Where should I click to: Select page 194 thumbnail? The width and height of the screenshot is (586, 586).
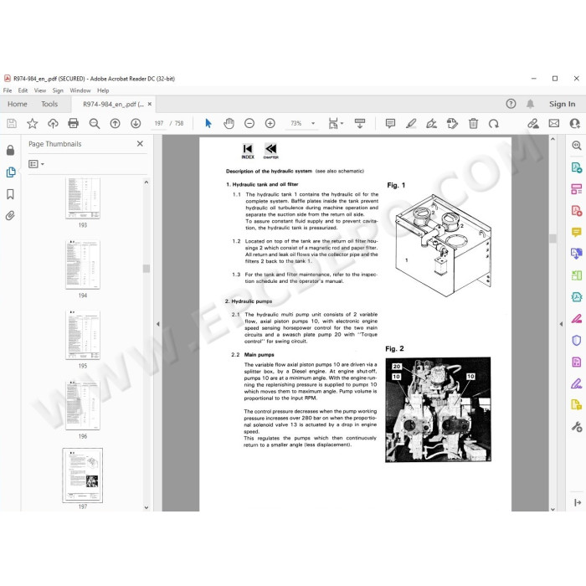point(83,265)
